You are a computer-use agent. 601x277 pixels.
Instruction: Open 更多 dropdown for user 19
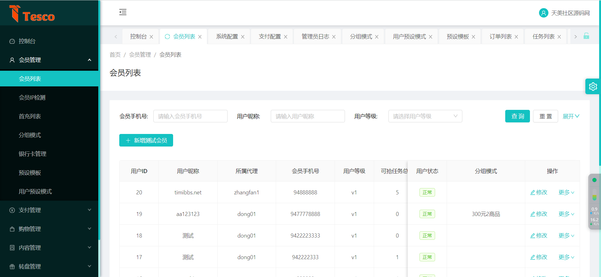tap(566, 214)
